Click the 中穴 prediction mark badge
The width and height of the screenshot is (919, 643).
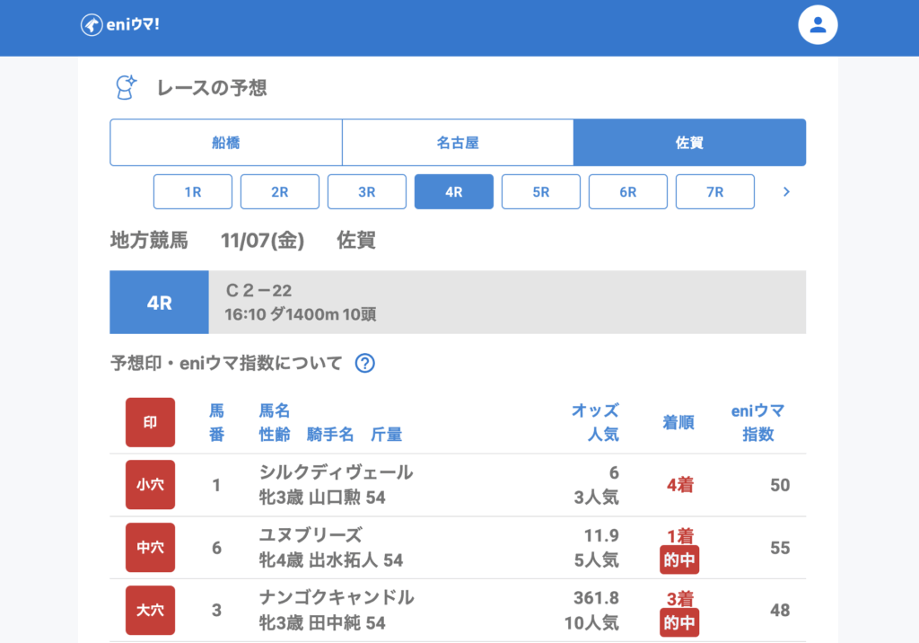(150, 548)
